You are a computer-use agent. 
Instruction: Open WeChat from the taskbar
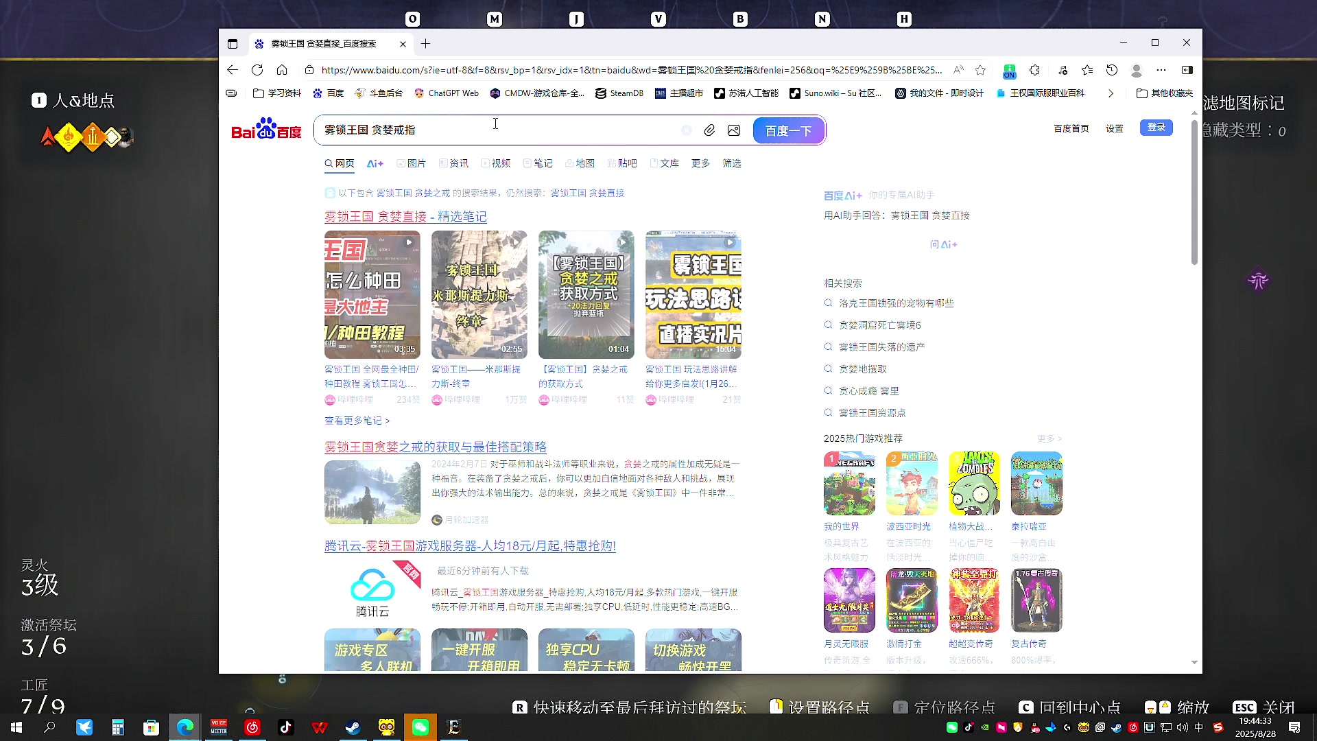coord(420,727)
